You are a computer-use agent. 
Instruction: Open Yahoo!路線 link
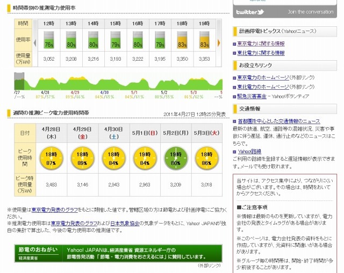click(249, 152)
